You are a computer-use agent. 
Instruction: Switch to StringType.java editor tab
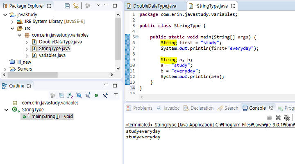211,6
